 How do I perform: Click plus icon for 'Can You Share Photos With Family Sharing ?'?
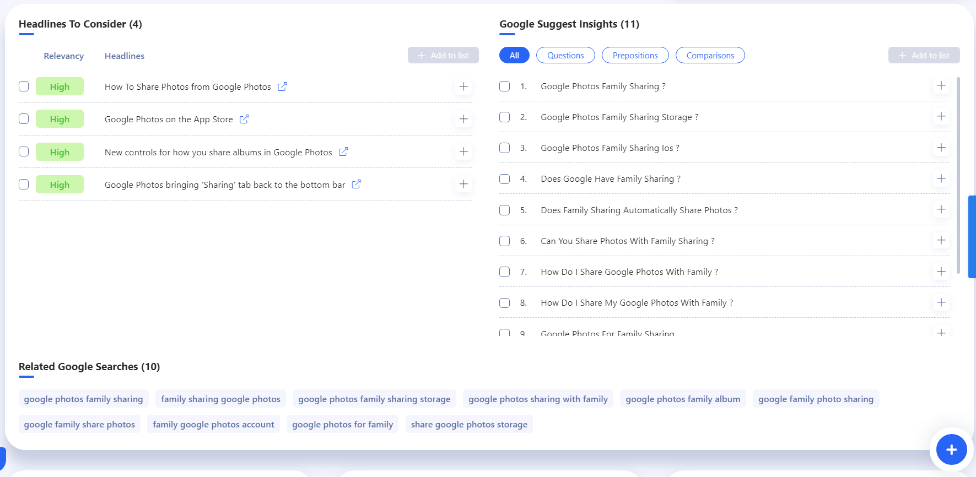[x=941, y=240]
